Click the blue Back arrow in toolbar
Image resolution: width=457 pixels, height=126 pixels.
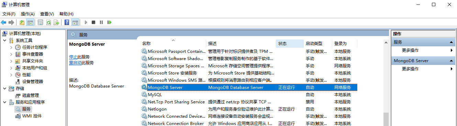(4, 22)
